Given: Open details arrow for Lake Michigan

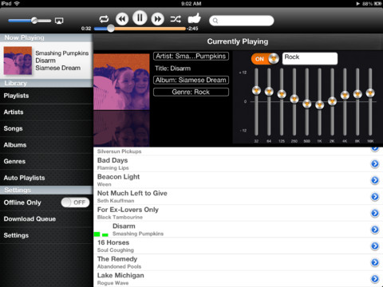Looking at the screenshot, I should click(375, 279).
